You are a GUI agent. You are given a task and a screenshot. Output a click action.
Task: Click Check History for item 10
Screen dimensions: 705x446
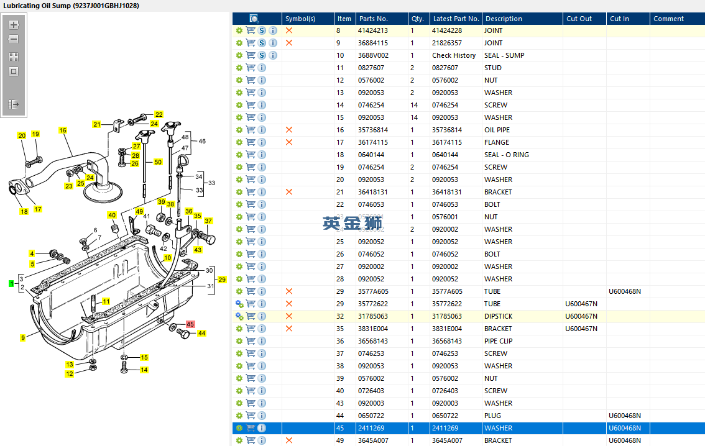pos(454,55)
